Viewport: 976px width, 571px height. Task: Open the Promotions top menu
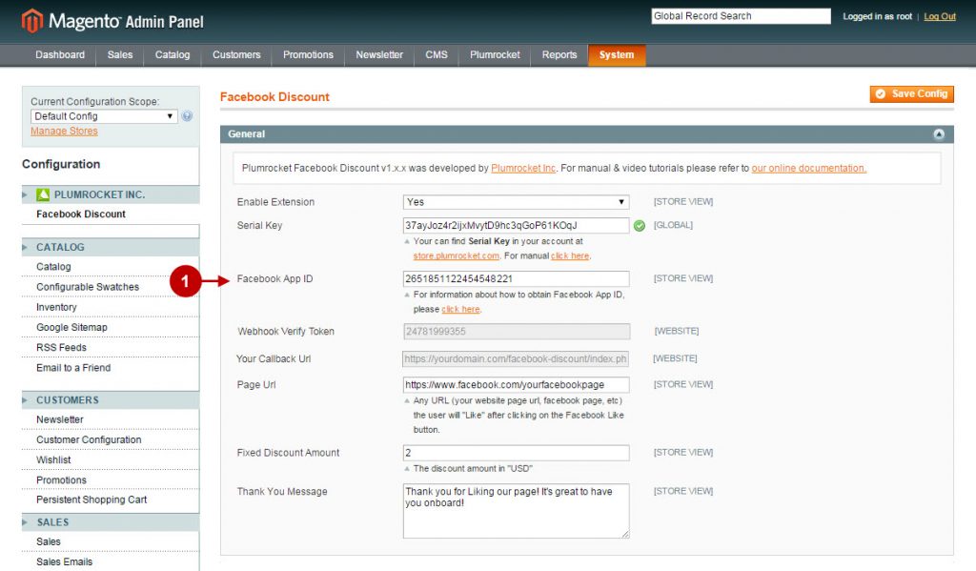pyautogui.click(x=308, y=54)
